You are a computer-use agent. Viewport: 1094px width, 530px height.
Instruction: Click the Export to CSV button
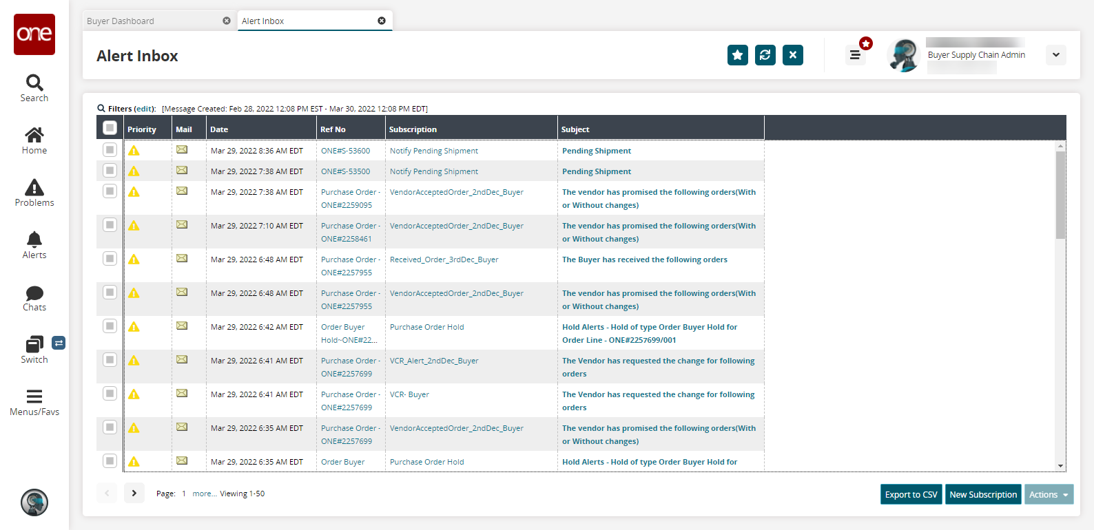911,494
